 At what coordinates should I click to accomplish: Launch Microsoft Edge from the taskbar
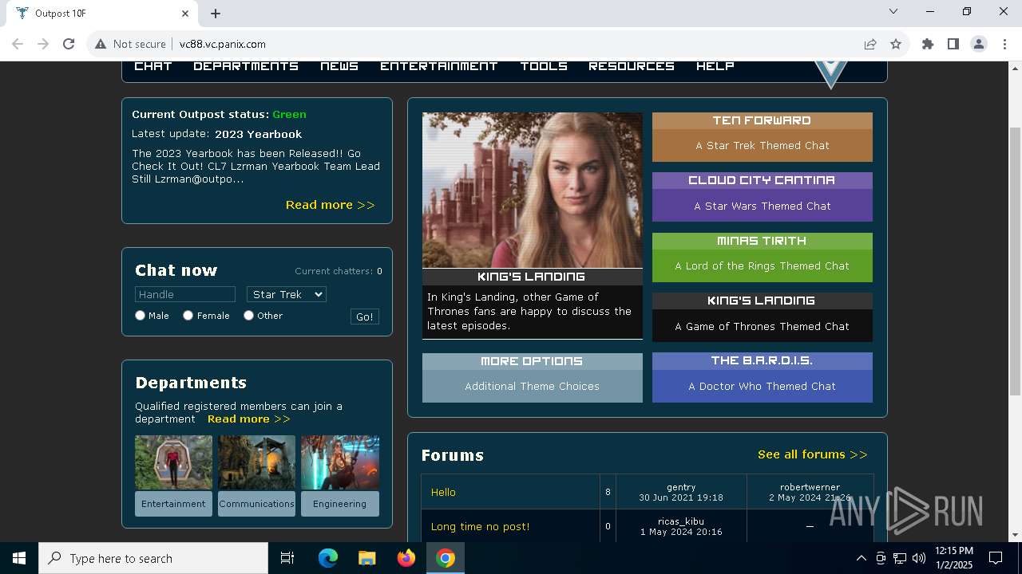click(328, 558)
